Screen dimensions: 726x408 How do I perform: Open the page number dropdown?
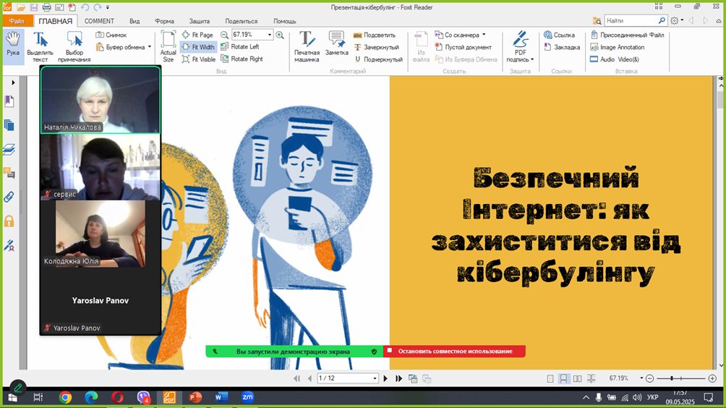pos(375,378)
